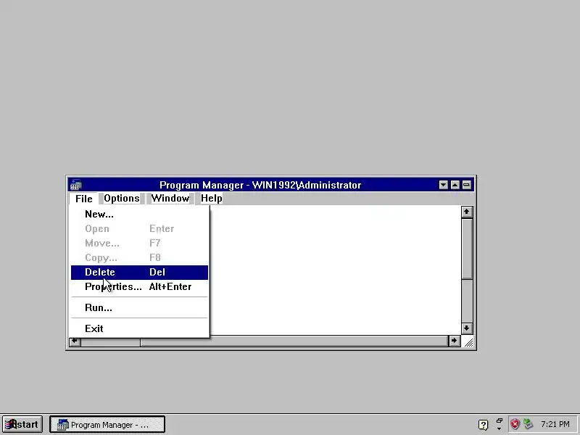Click the File menu

coord(84,199)
